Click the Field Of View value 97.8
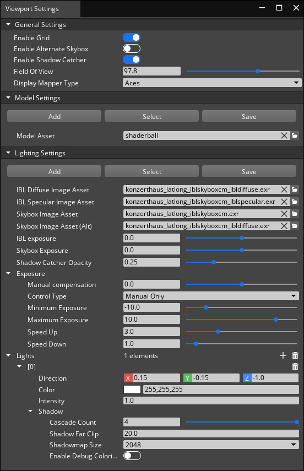The height and width of the screenshot is (471, 304). click(x=151, y=71)
